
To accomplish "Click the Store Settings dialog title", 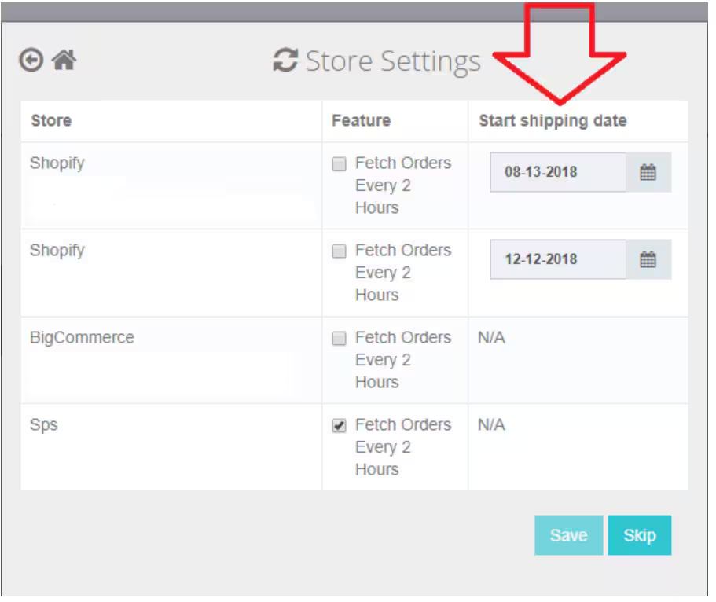I will 395,61.
